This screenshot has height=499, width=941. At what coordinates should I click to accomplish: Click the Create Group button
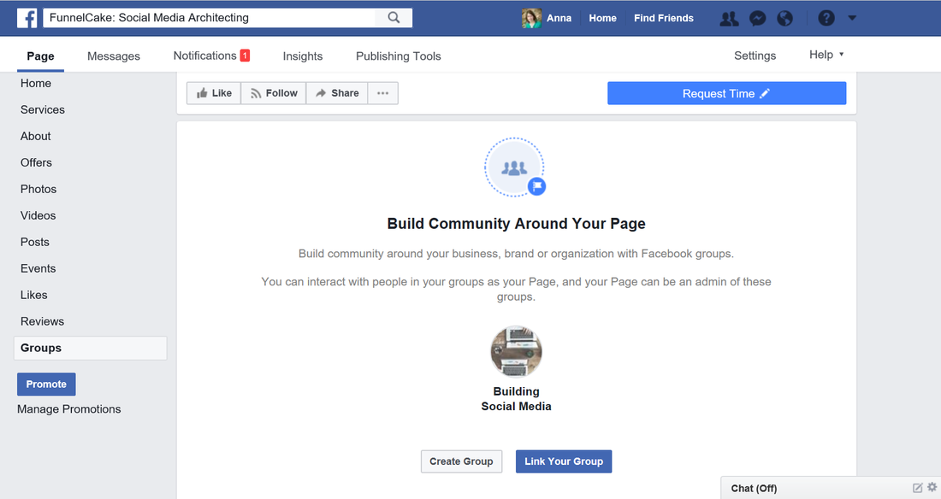click(x=461, y=461)
